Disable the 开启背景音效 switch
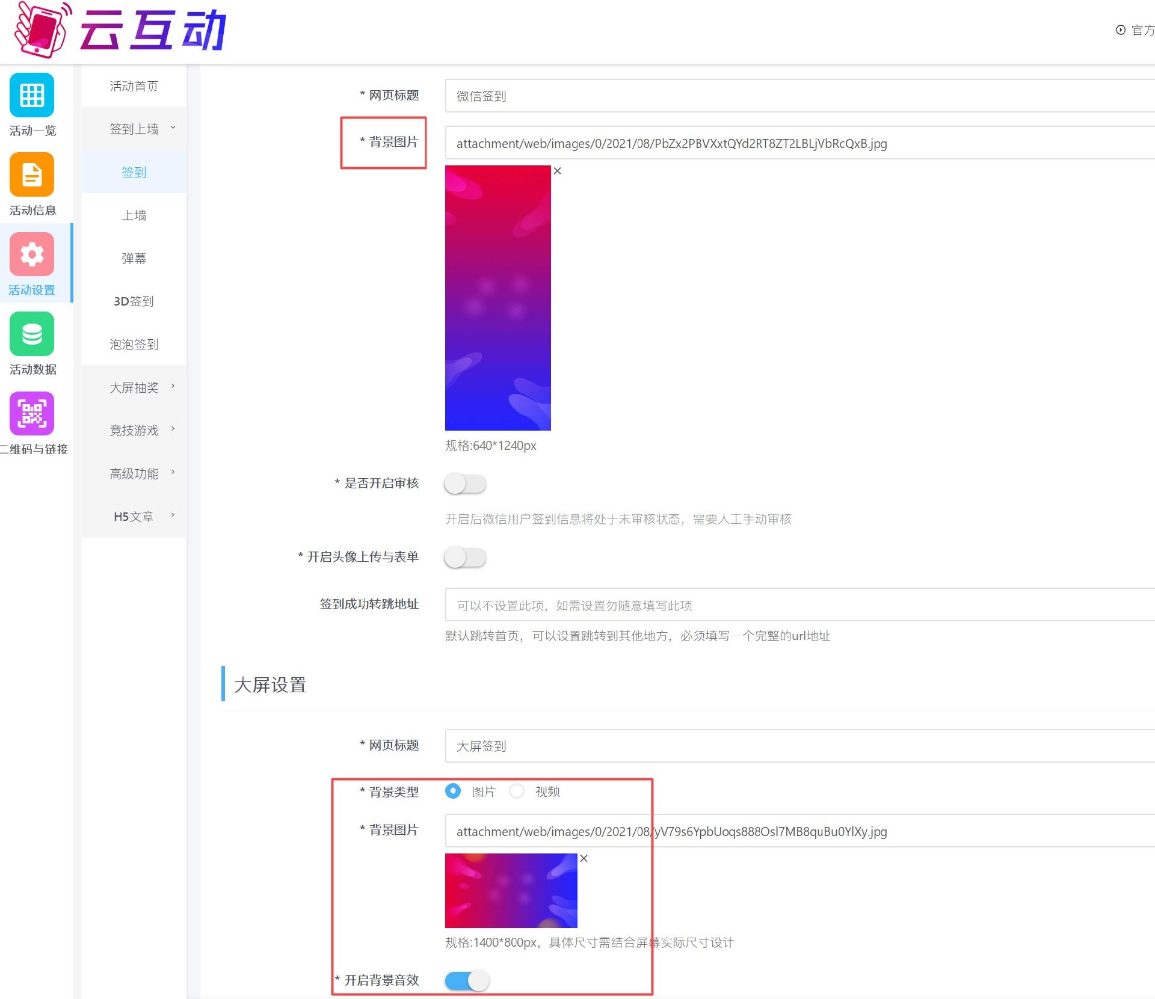1155x999 pixels. tap(467, 980)
